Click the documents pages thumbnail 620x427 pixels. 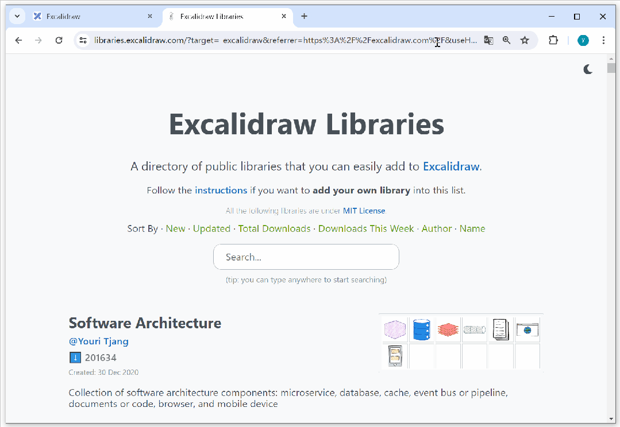(x=501, y=329)
